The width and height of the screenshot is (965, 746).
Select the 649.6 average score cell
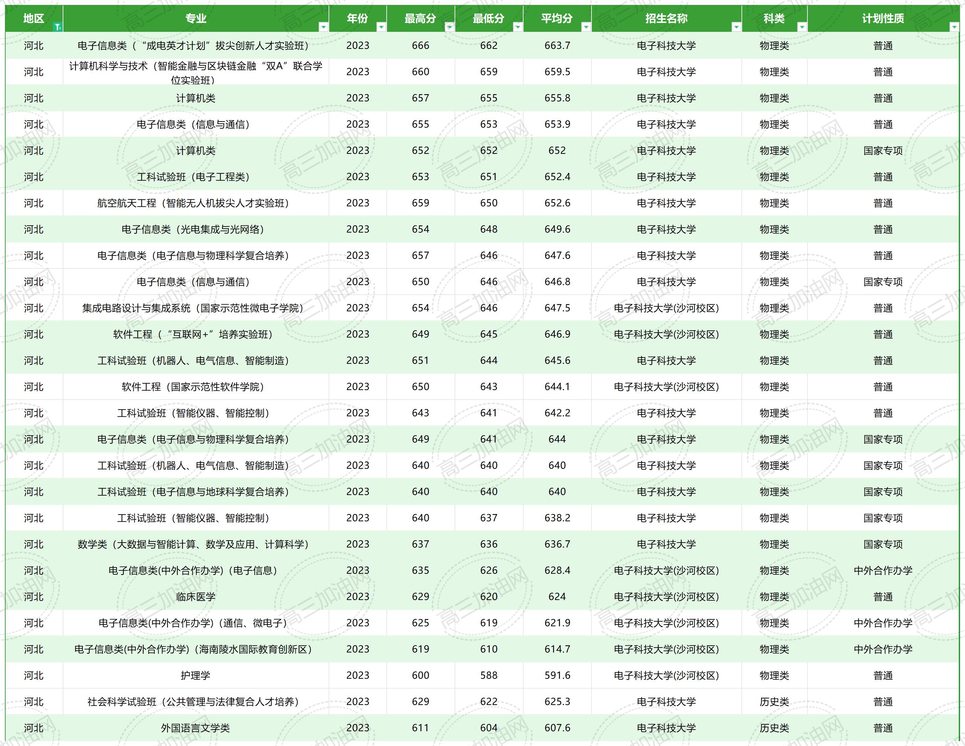click(557, 229)
